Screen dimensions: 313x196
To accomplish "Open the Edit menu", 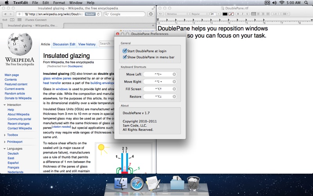I will [45, 3].
